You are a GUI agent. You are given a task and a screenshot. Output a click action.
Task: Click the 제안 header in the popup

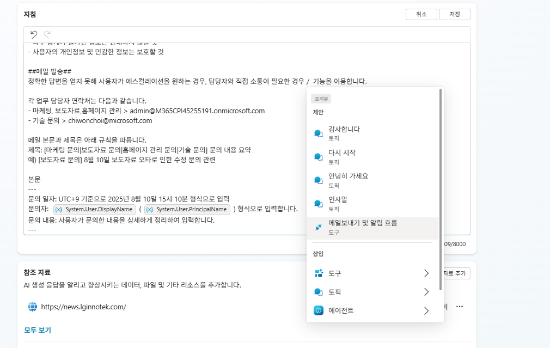[x=318, y=112]
